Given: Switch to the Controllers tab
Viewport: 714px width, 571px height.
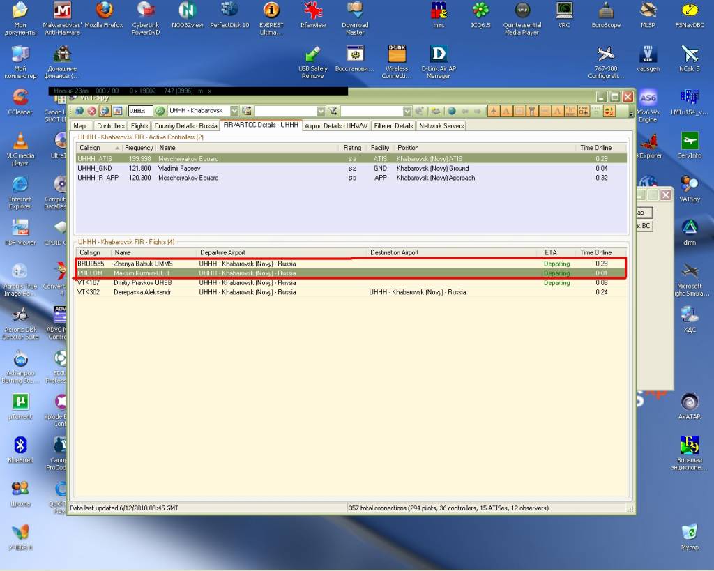Looking at the screenshot, I should pyautogui.click(x=111, y=125).
